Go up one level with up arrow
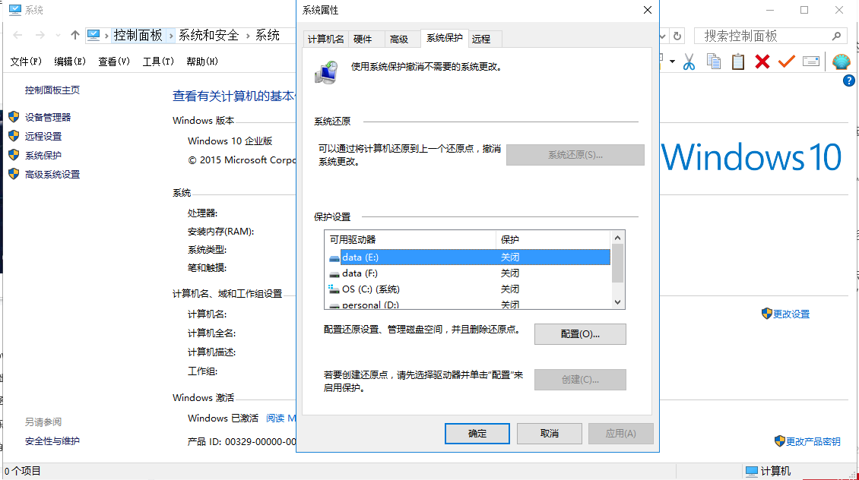This screenshot has width=859, height=480. 75,36
